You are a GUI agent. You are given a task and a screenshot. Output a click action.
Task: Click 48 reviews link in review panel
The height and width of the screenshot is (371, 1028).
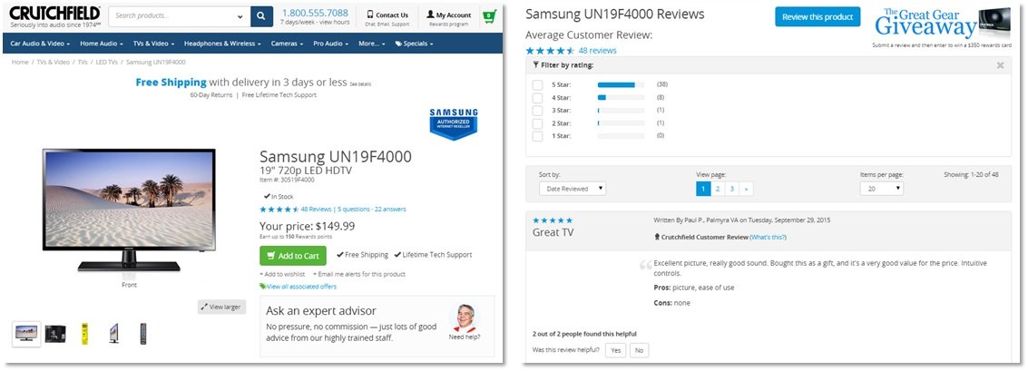click(x=597, y=51)
